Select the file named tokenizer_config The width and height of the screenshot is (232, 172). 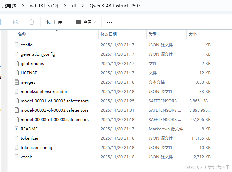click(x=36, y=148)
